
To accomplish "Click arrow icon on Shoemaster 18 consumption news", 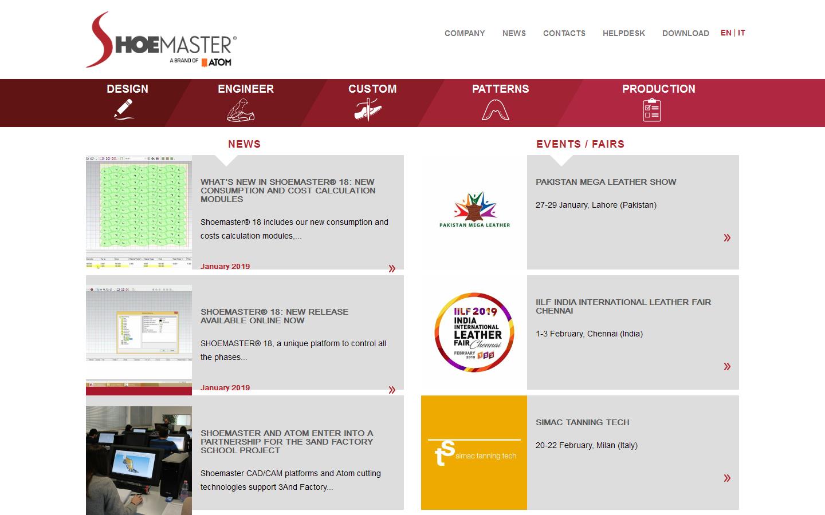I will tap(392, 268).
